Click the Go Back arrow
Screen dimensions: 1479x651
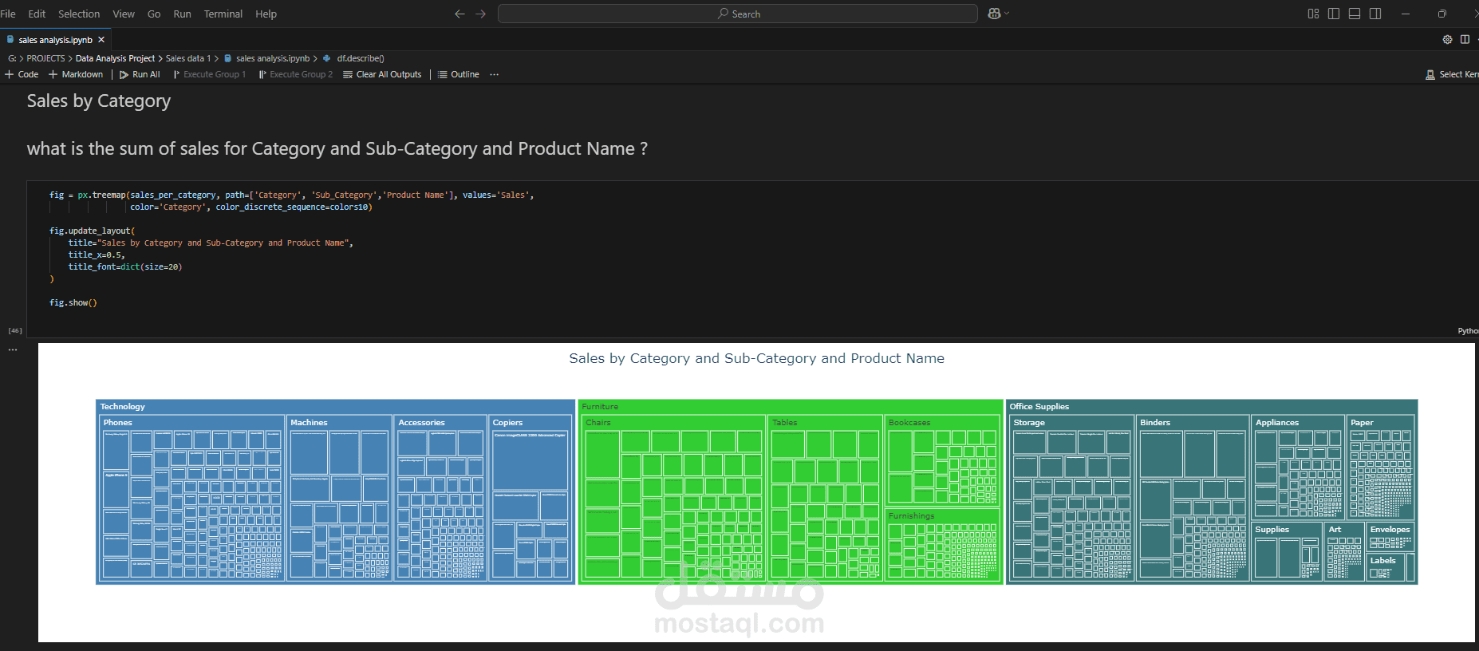click(459, 14)
